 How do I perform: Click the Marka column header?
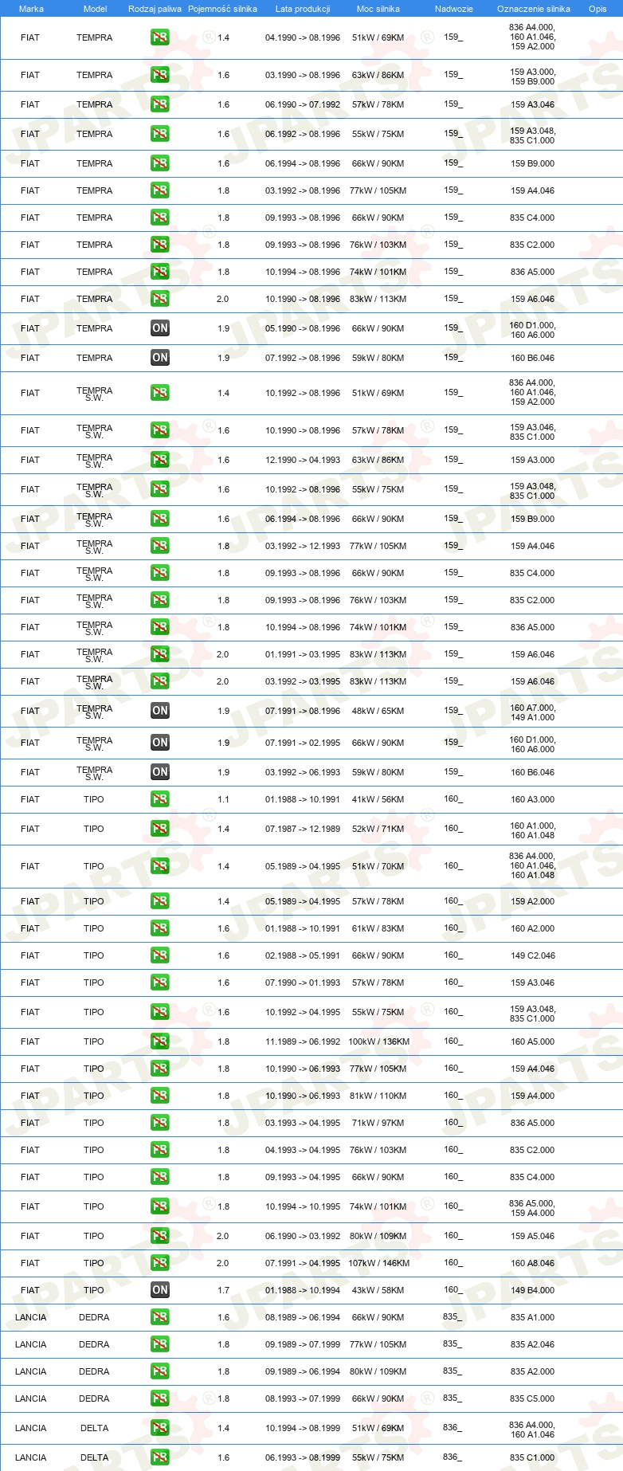[x=31, y=9]
